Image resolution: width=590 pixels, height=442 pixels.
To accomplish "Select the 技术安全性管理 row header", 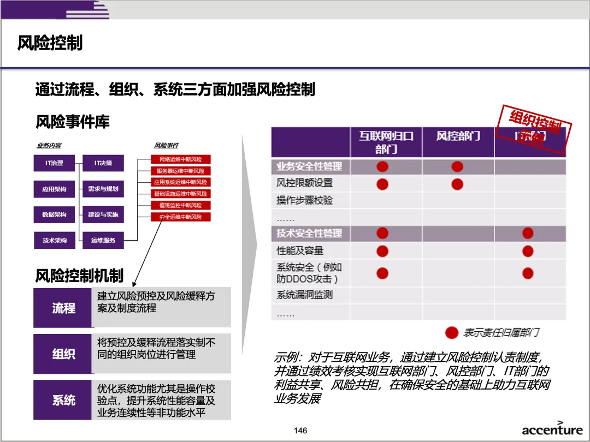I will coord(309,234).
